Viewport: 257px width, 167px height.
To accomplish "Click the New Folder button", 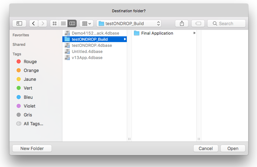I will [x=32, y=148].
